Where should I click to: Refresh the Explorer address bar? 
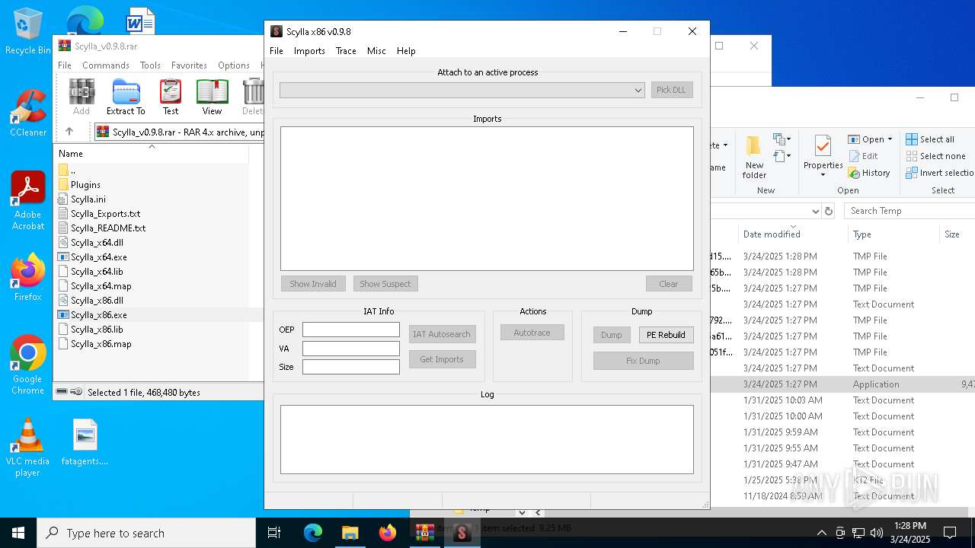pyautogui.click(x=829, y=211)
